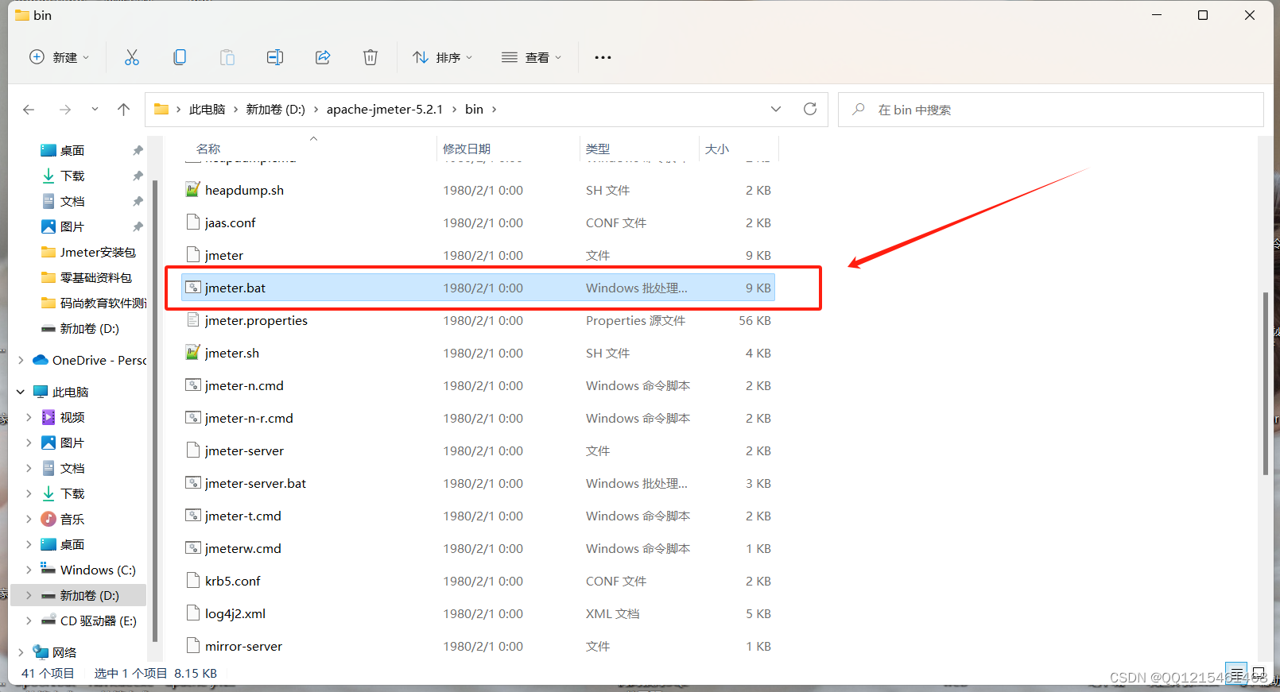Click 新加卷 (D:) in the address path

(x=275, y=110)
